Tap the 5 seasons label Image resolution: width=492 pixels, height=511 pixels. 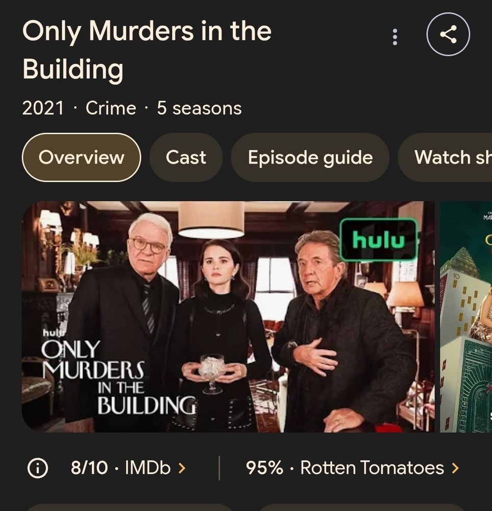199,108
